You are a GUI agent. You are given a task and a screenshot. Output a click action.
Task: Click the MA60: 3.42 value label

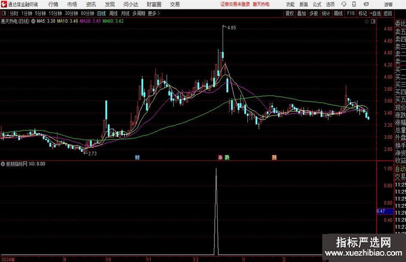point(113,21)
